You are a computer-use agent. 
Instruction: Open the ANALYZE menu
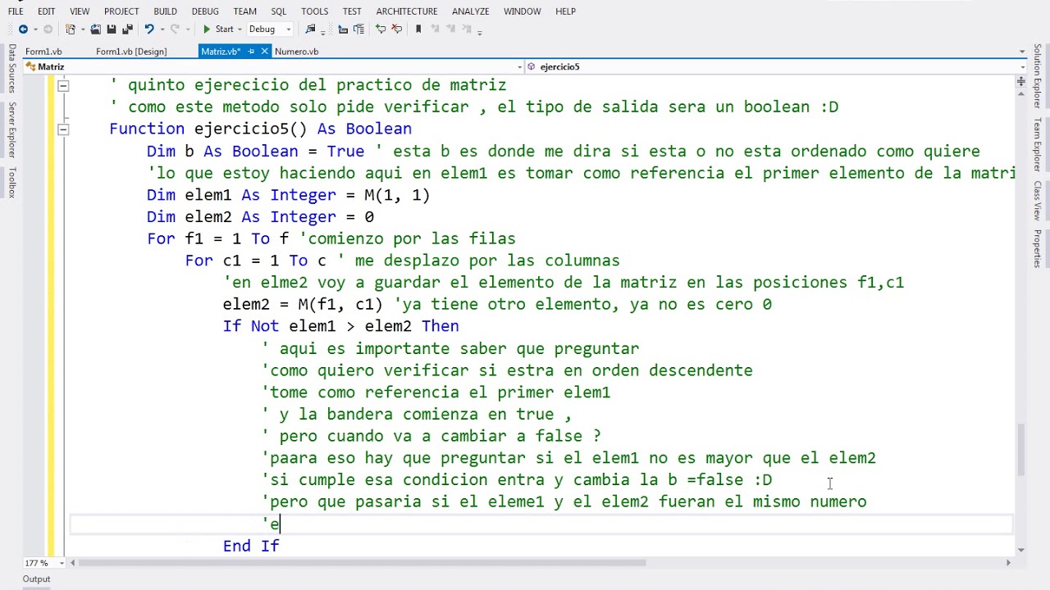(471, 11)
